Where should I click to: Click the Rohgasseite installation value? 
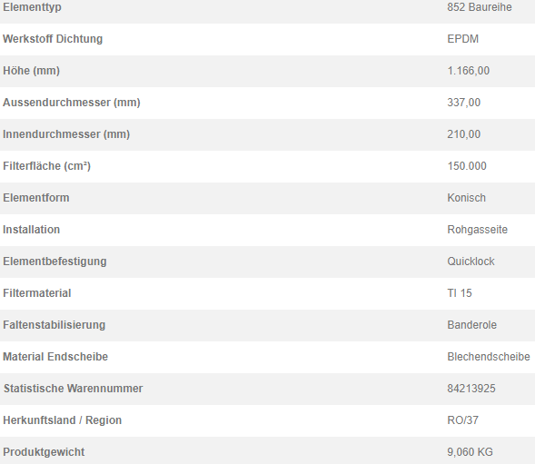[x=478, y=230]
